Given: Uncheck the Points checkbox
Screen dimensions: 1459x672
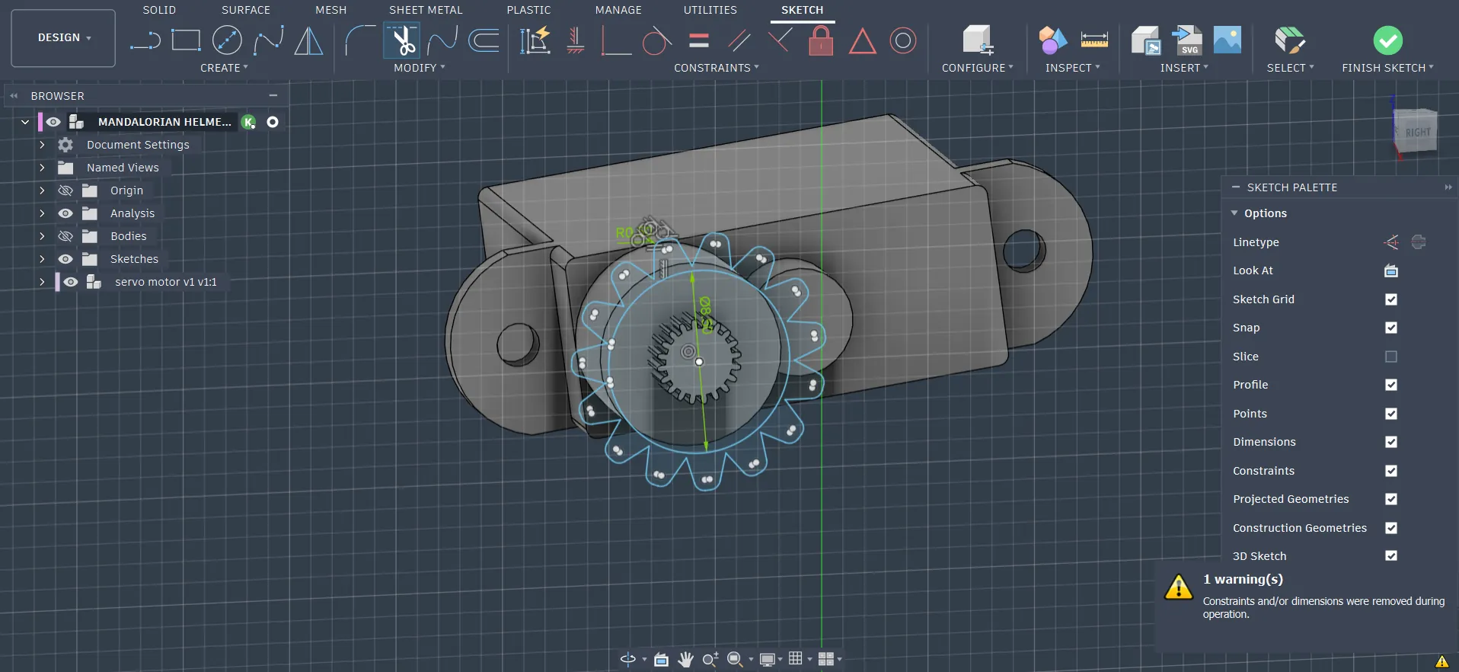Looking at the screenshot, I should point(1391,414).
